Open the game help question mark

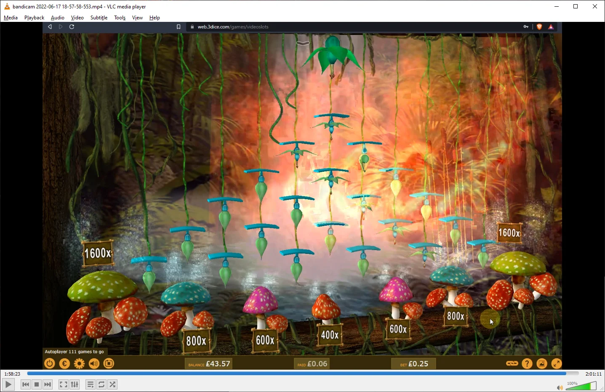click(527, 363)
